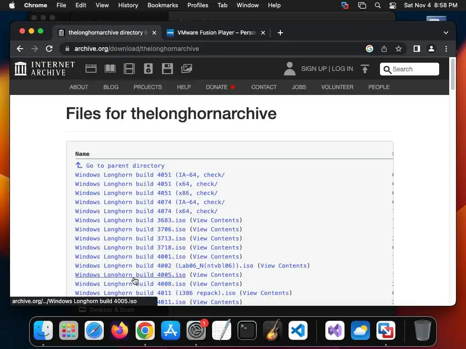Viewport: 466px width, 349px height.
Task: Open the PROJECTS link
Action: pyautogui.click(x=148, y=87)
